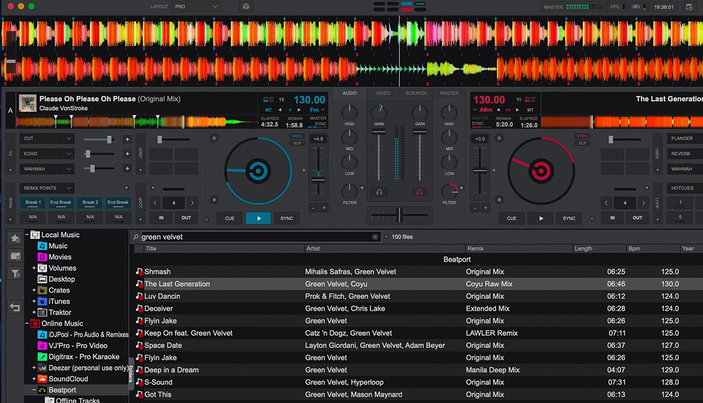The height and width of the screenshot is (403, 703).
Task: Switch to the VIDEO mixer tab
Action: [383, 93]
